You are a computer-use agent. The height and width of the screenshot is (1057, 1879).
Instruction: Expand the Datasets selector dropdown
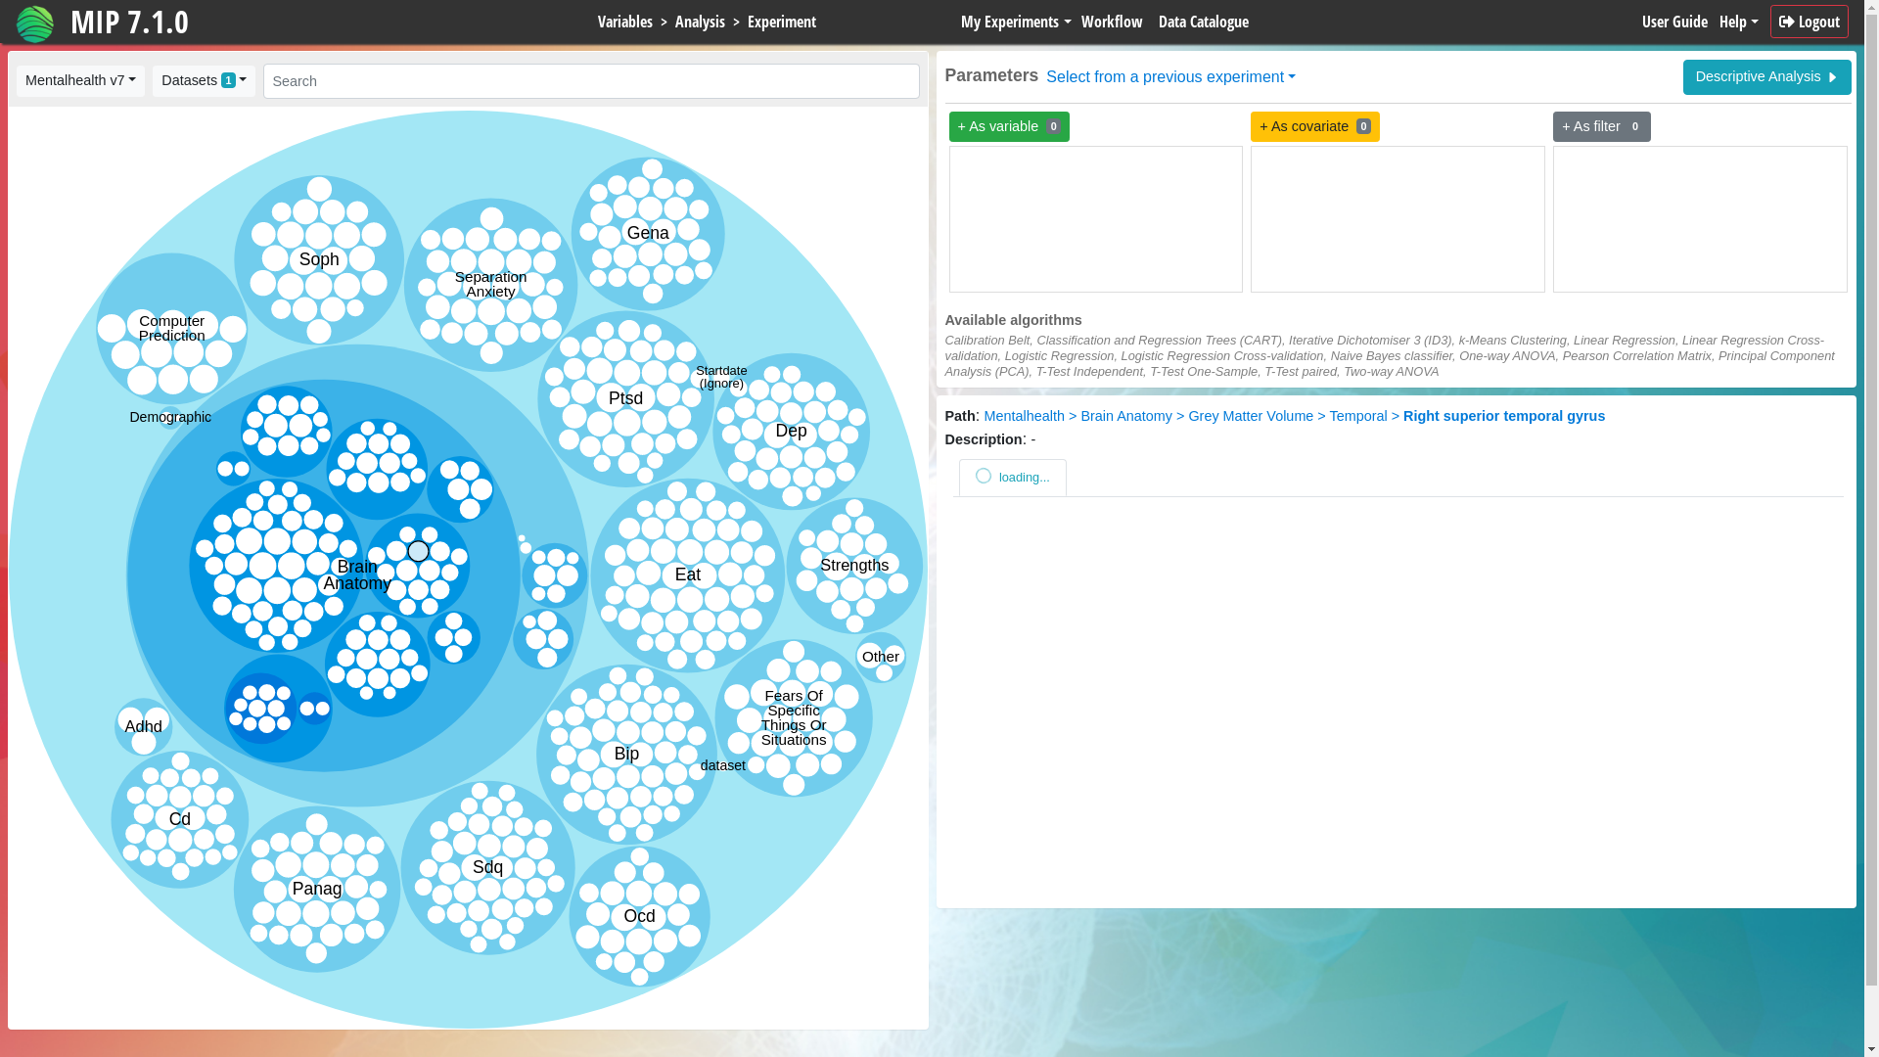click(x=203, y=80)
